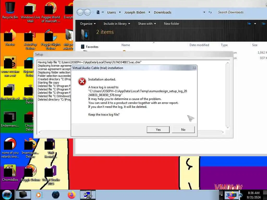Switch to the Explorer folder taskbar item
267x200 pixels.
point(23,195)
